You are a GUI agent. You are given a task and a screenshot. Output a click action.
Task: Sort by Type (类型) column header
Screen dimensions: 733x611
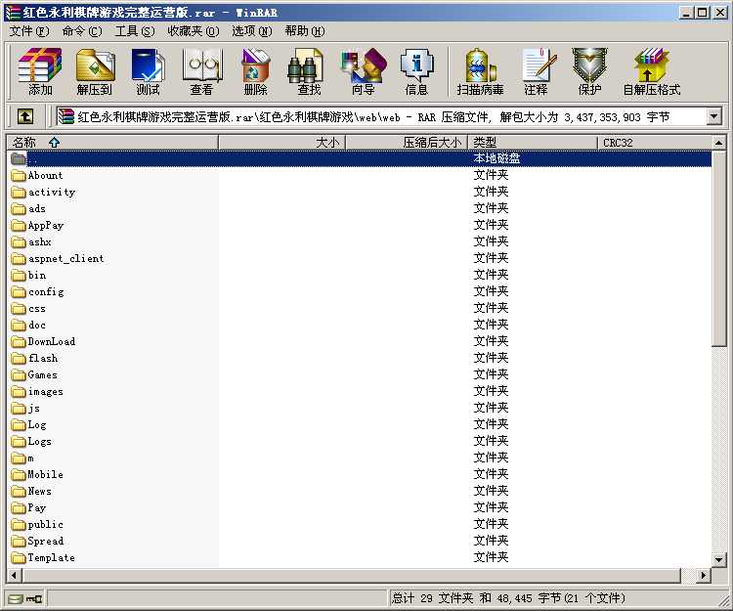click(533, 143)
